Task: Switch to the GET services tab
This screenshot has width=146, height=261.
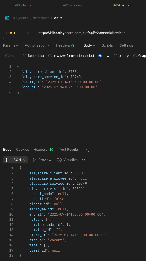Action: tap(72, 5)
